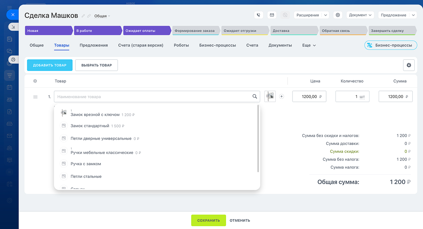Expand the Еще tab menu
Viewport: 423px width, 229px height.
[x=309, y=45]
